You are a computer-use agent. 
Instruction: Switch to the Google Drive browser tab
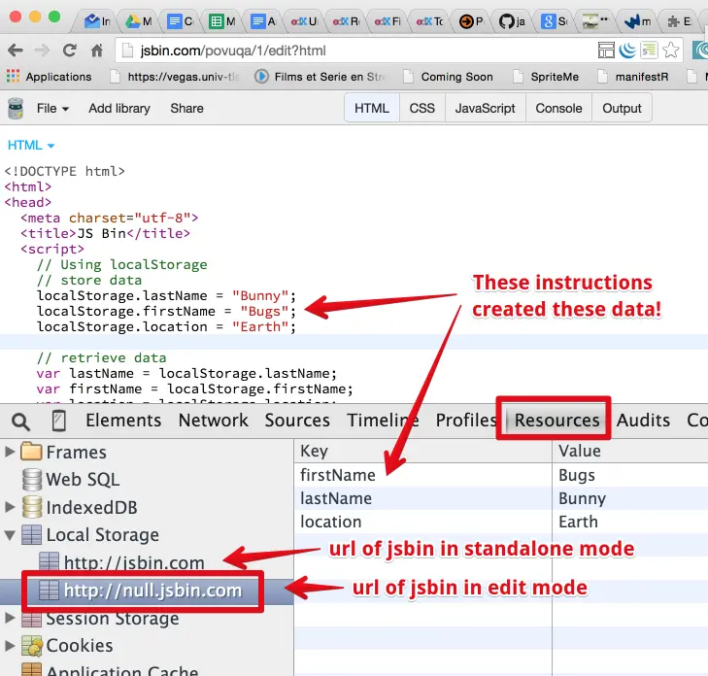139,21
